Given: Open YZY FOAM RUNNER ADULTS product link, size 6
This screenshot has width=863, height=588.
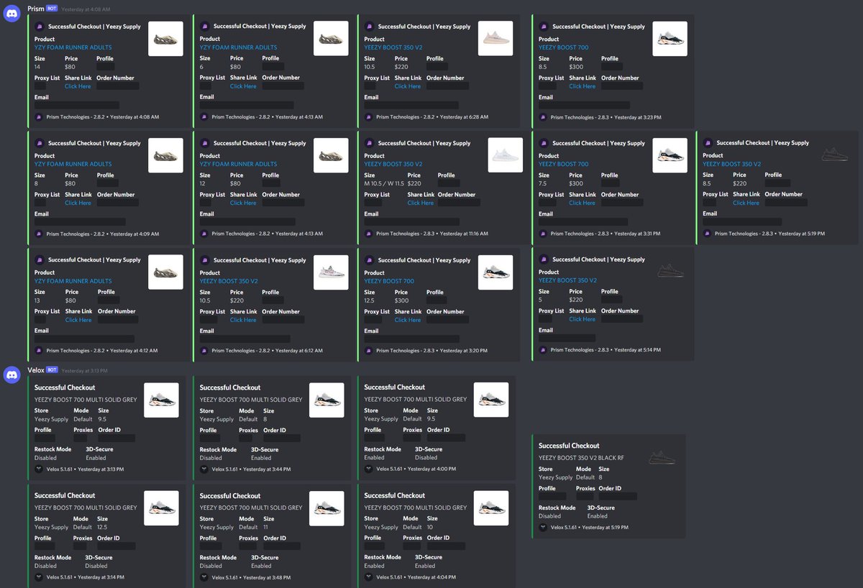Looking at the screenshot, I should pos(238,47).
